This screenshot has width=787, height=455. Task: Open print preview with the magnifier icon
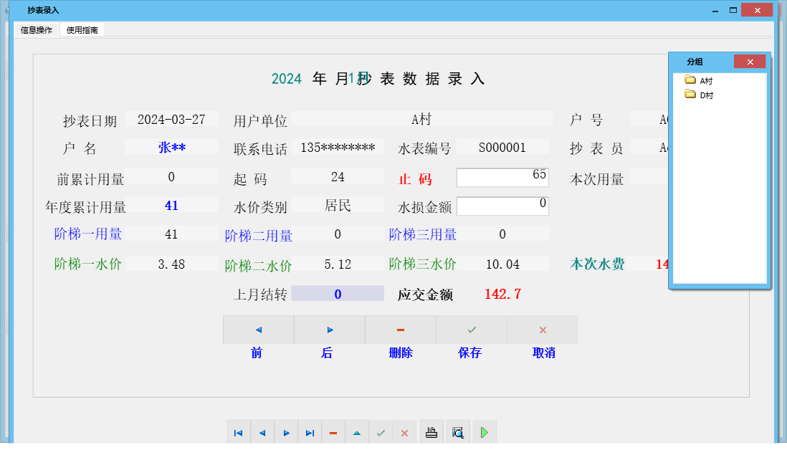coord(457,431)
